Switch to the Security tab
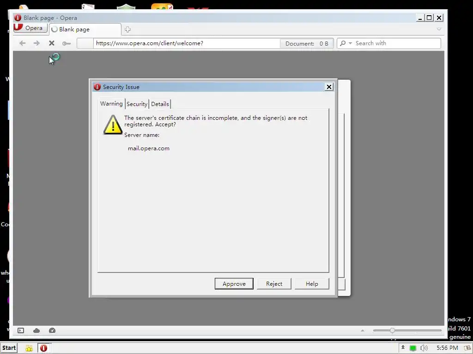The height and width of the screenshot is (354, 473). pyautogui.click(x=137, y=104)
